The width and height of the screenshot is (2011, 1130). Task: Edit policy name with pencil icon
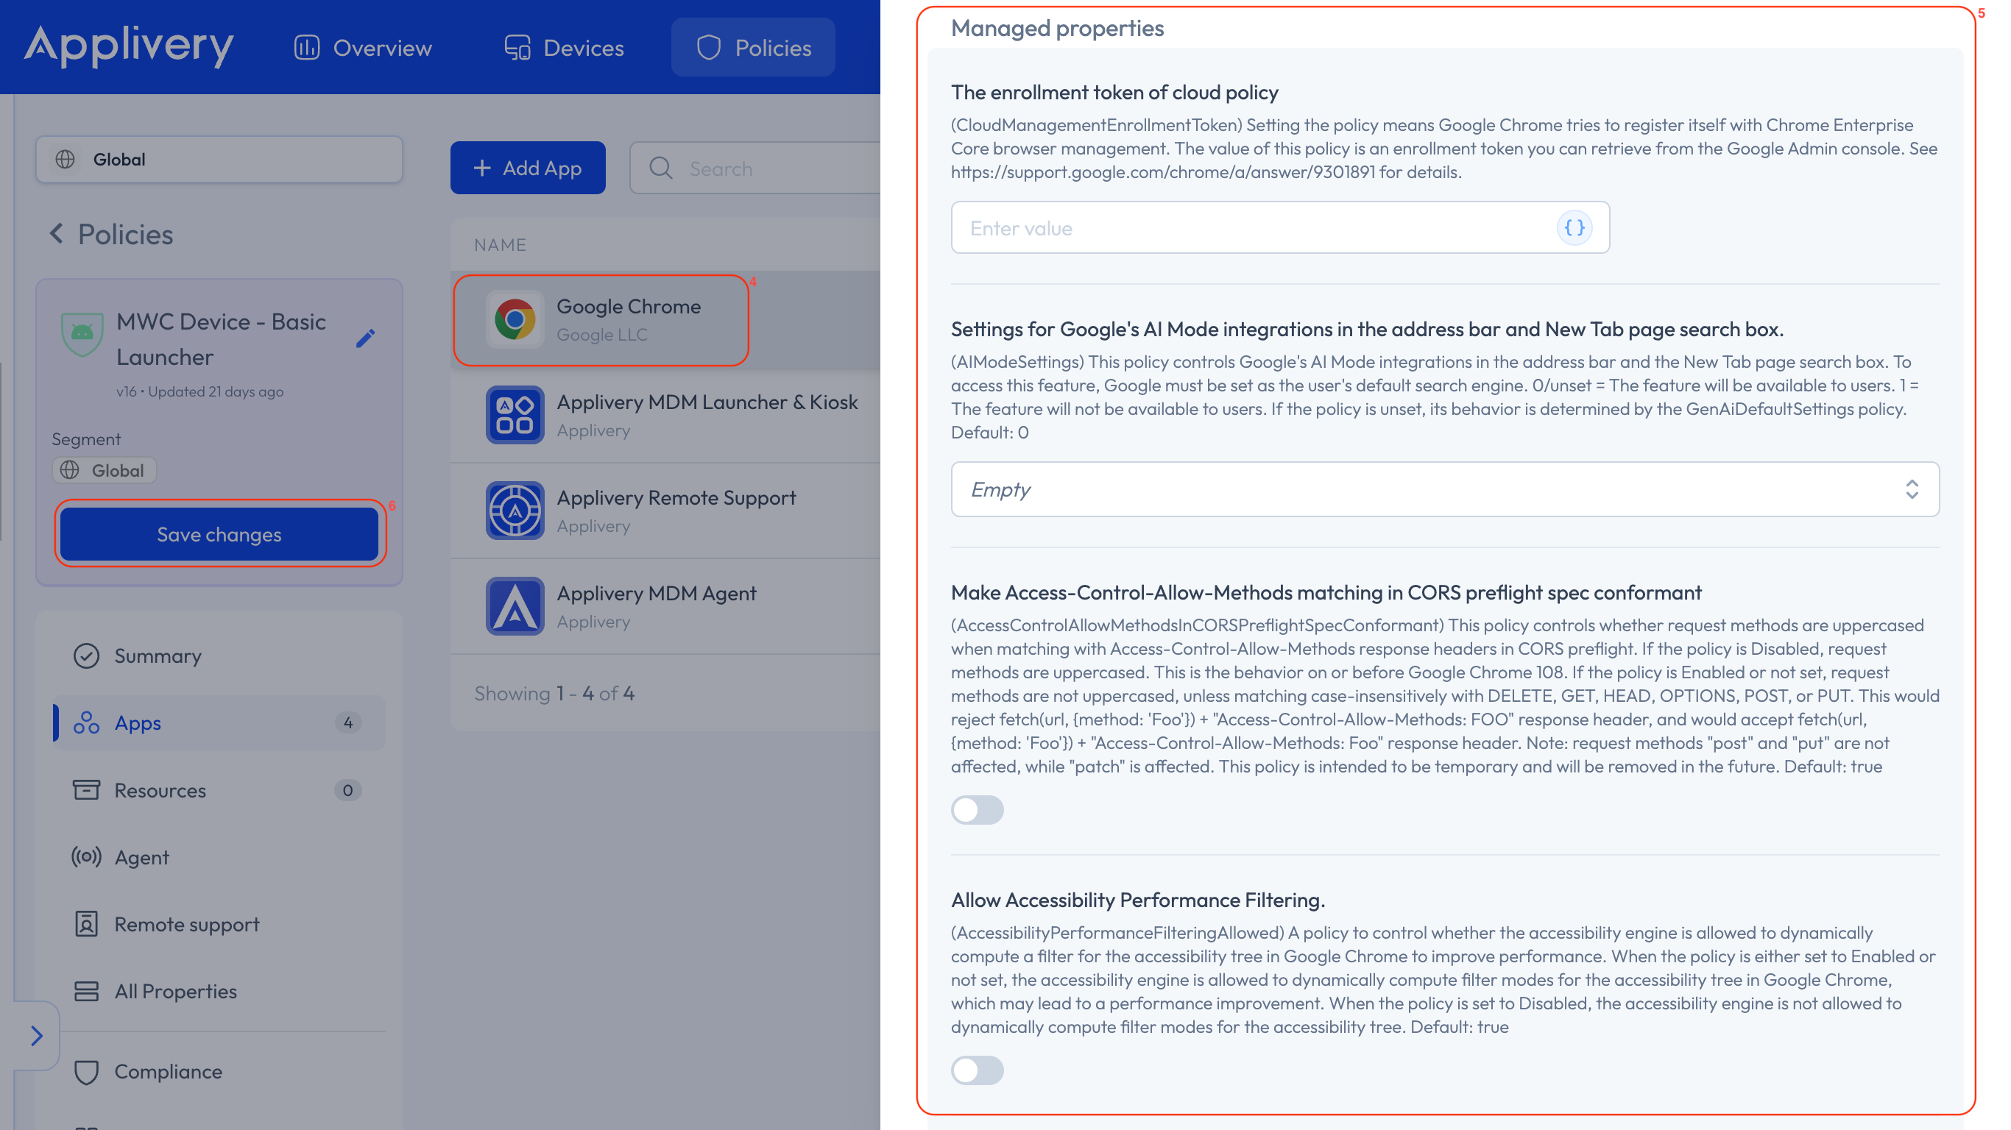365,338
